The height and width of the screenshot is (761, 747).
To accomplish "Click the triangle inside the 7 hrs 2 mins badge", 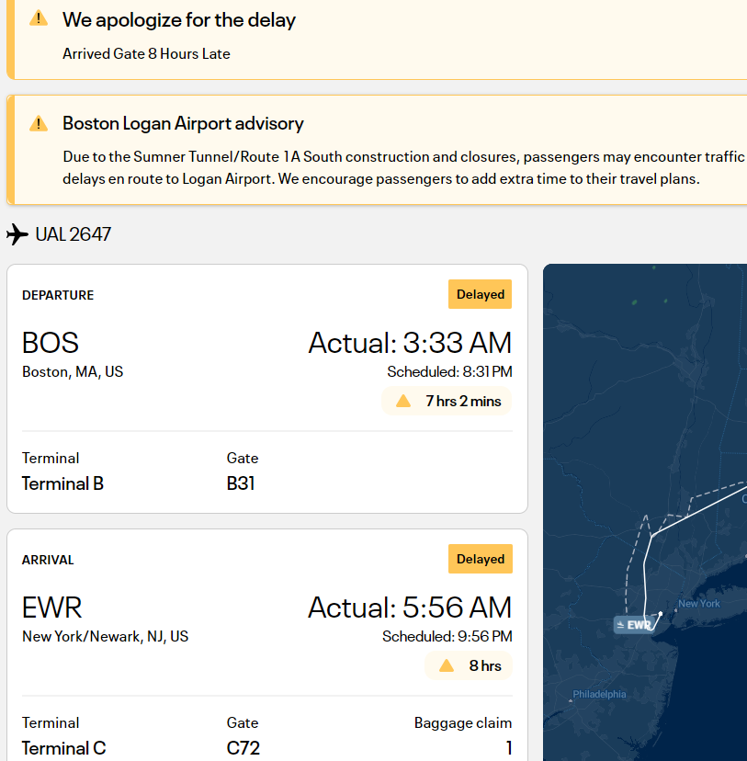I will coord(404,402).
